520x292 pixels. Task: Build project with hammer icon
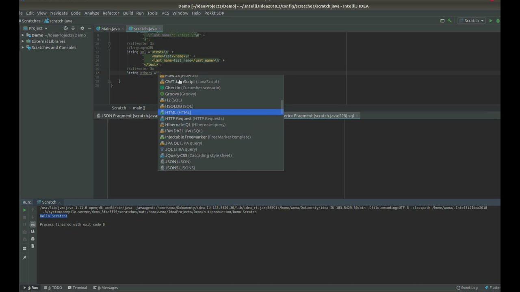(450, 21)
